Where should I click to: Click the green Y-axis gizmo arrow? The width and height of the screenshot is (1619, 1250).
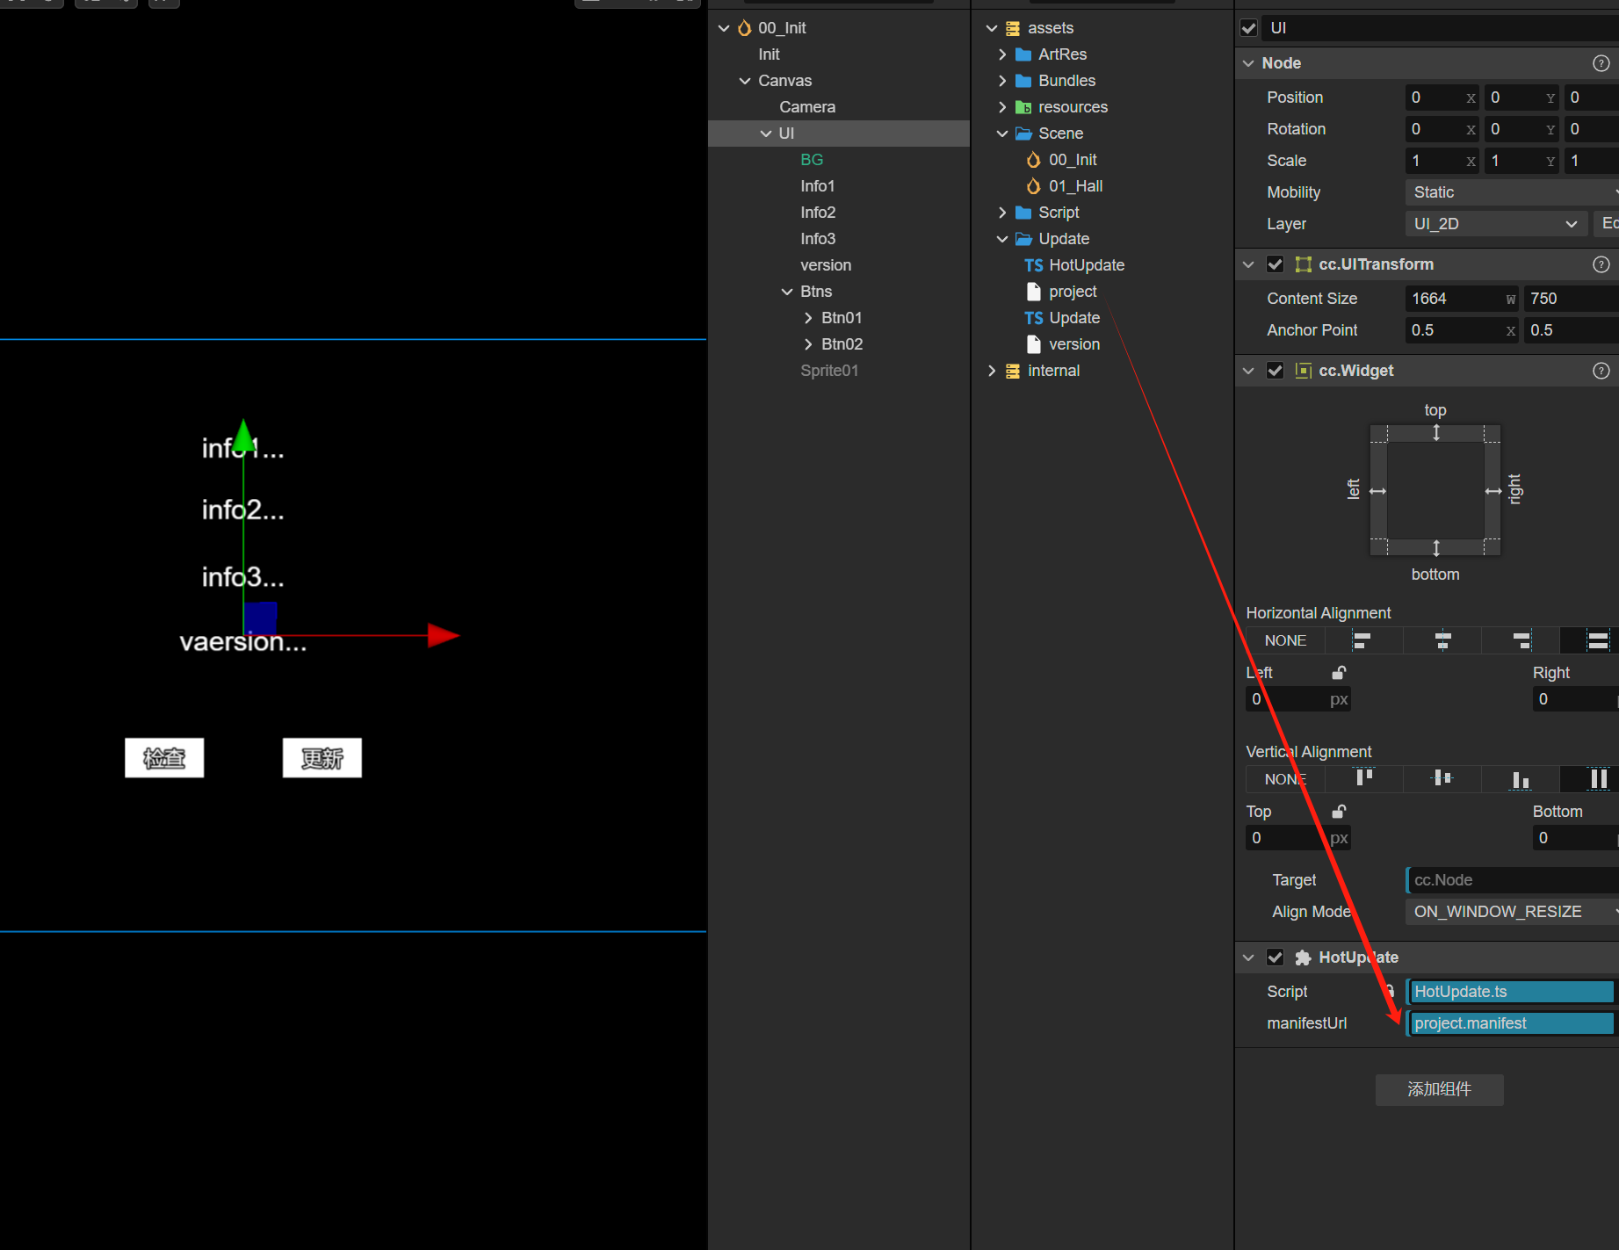(x=244, y=435)
